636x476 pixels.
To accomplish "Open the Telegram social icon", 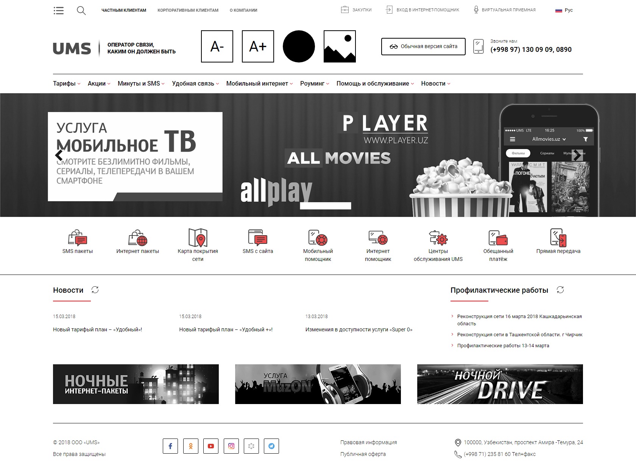I will 271,446.
